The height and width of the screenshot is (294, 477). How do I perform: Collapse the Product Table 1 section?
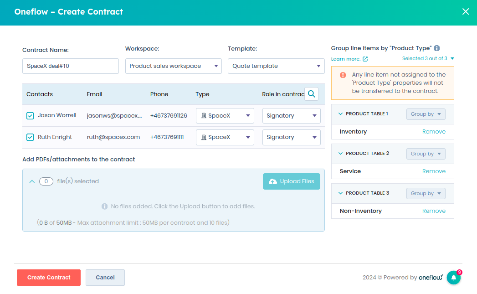point(340,114)
